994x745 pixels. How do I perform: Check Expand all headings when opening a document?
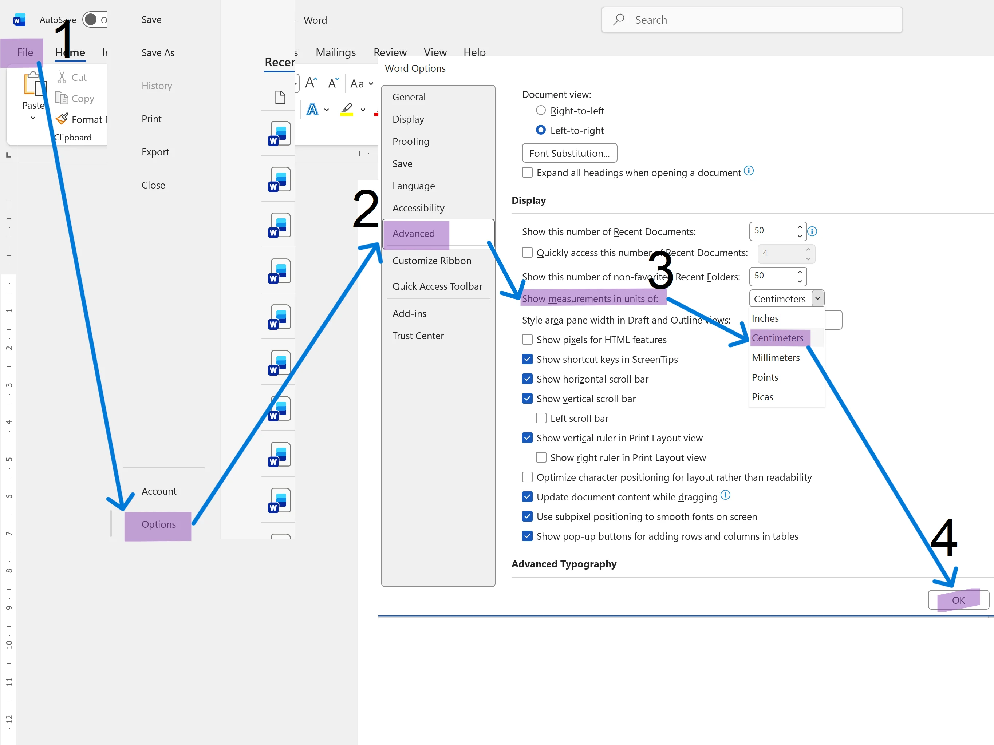click(528, 173)
